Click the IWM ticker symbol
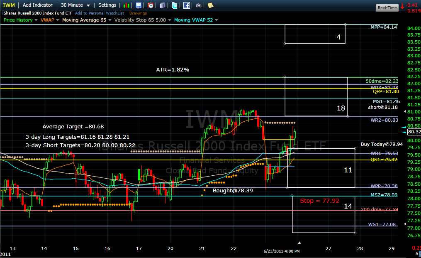 click(x=9, y=5)
